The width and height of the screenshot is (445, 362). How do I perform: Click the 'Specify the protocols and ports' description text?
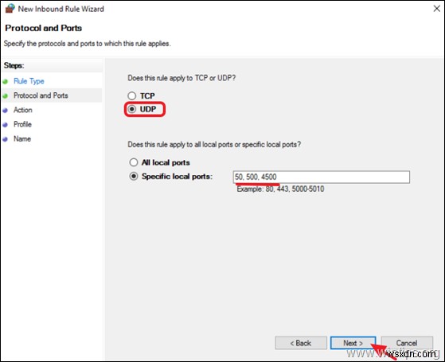click(87, 44)
